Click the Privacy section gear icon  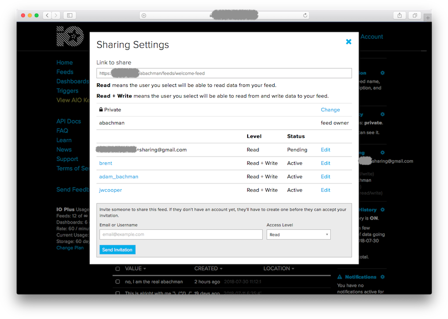point(383,114)
